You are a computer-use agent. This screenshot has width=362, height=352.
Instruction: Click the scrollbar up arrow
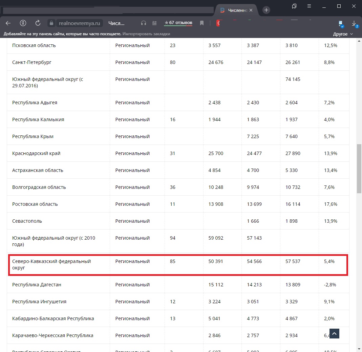point(359,41)
